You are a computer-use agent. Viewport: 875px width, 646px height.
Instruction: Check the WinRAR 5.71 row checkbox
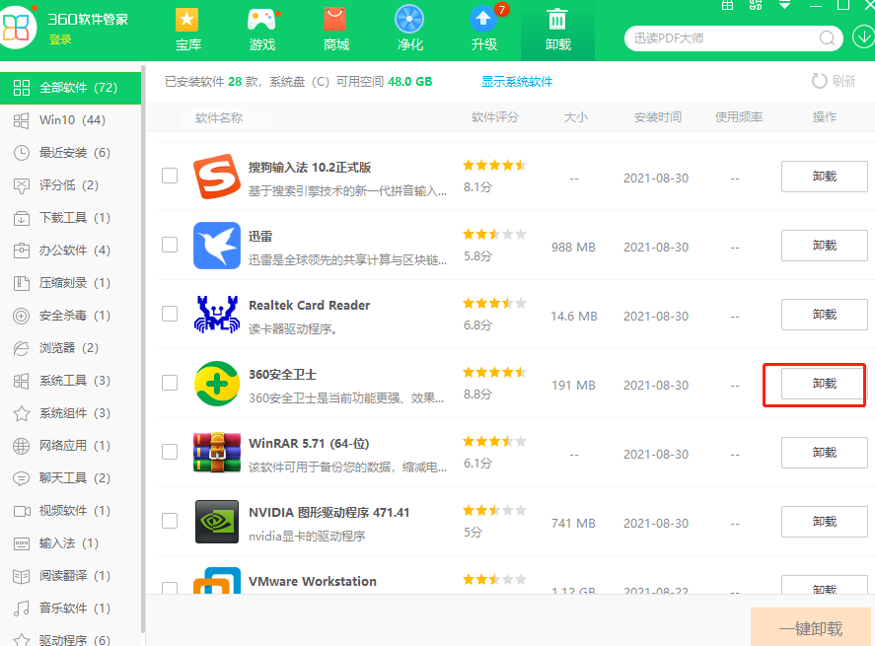click(x=170, y=452)
